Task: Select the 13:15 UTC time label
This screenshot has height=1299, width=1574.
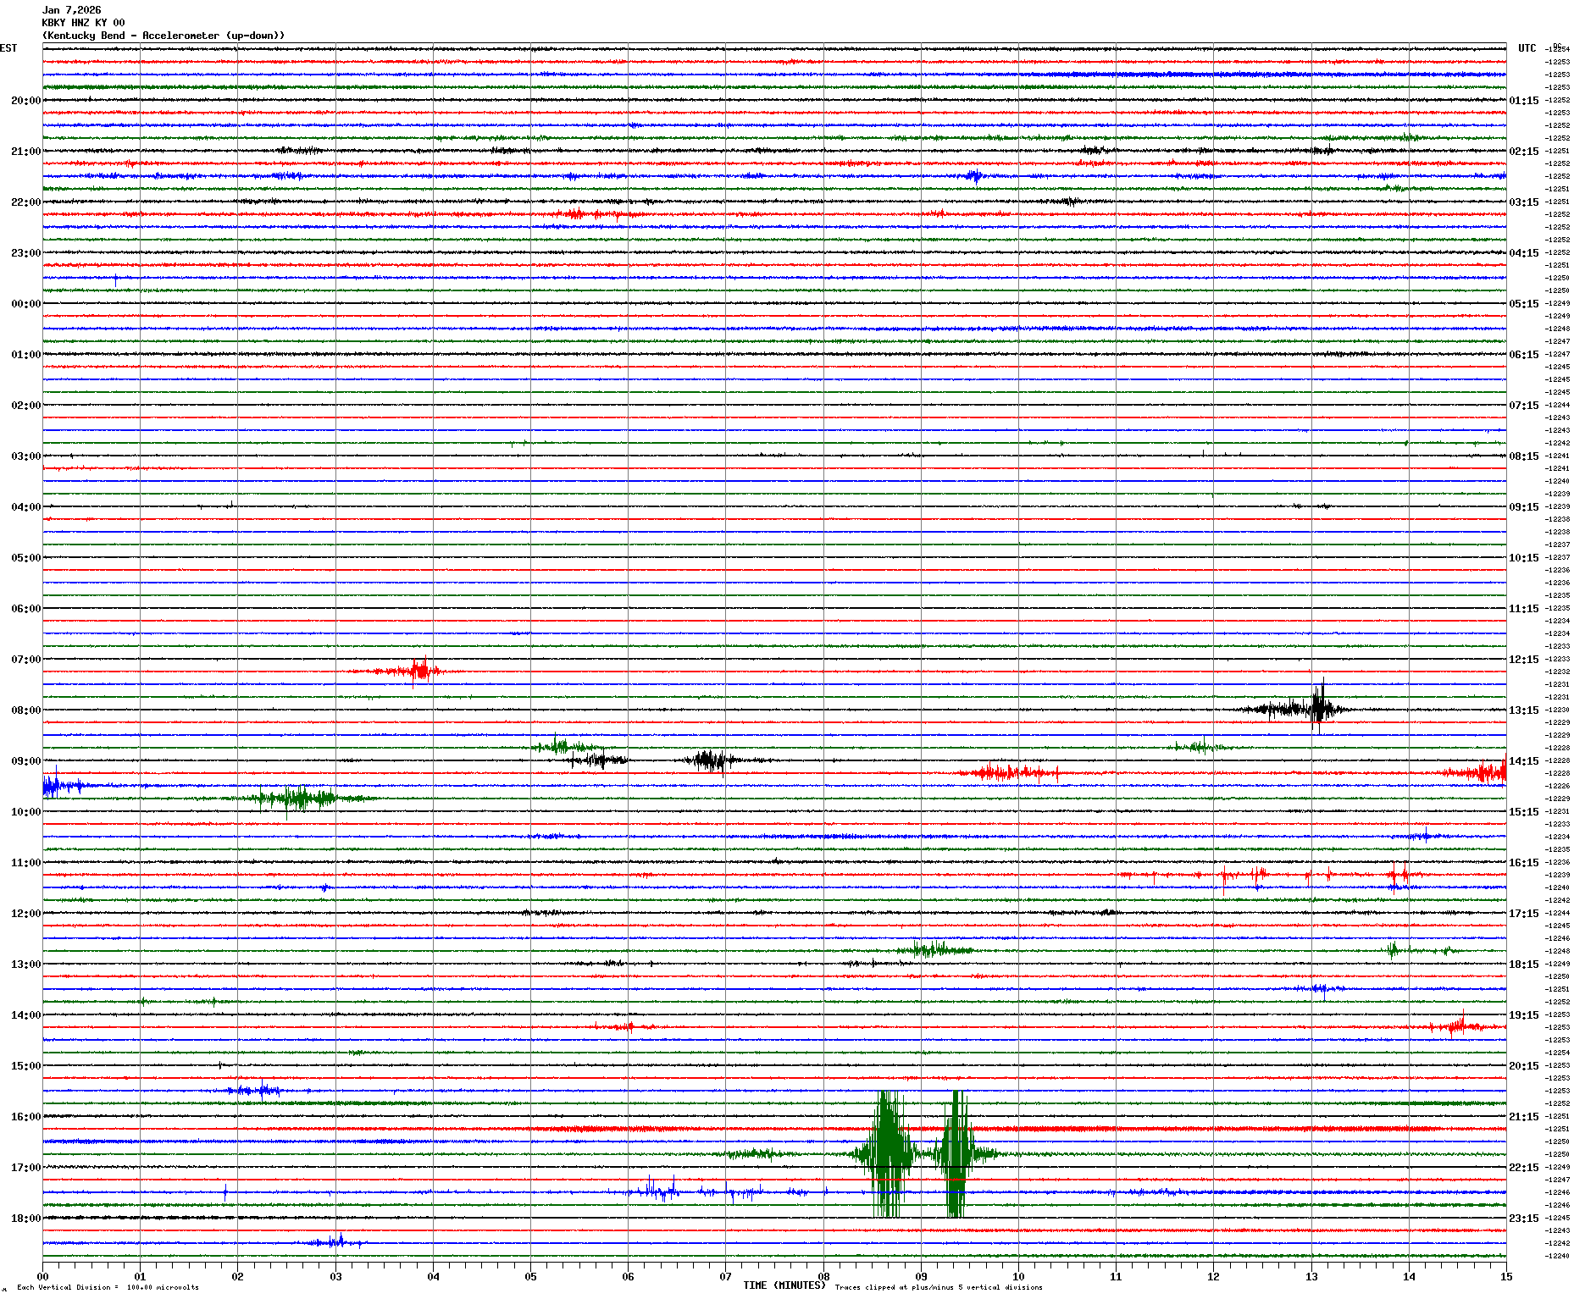Action: click(1523, 710)
